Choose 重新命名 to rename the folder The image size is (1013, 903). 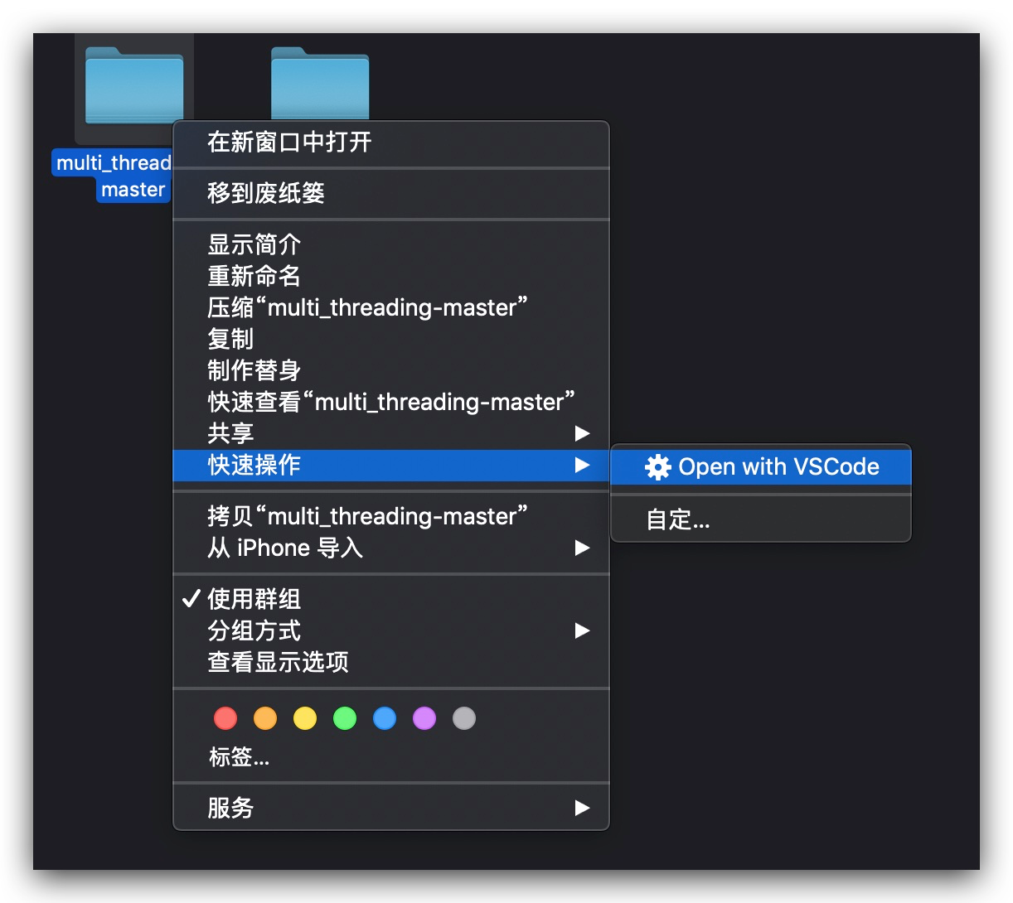pyautogui.click(x=253, y=276)
